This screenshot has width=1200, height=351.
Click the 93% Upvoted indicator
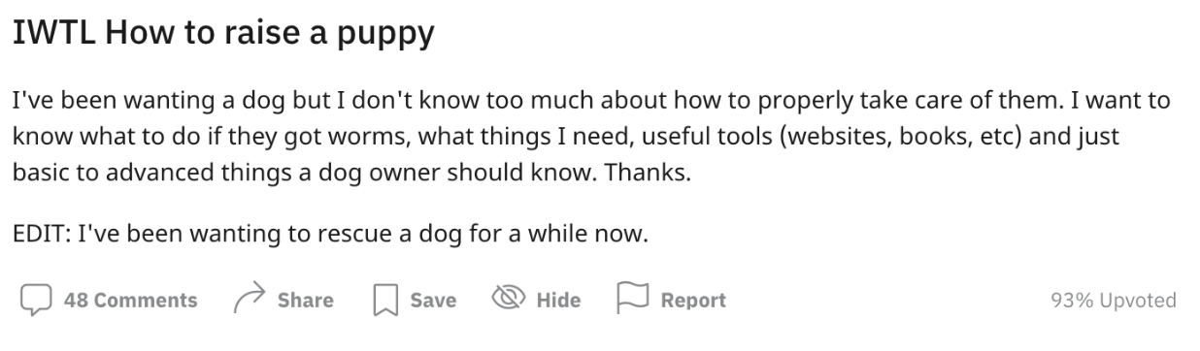(1114, 301)
